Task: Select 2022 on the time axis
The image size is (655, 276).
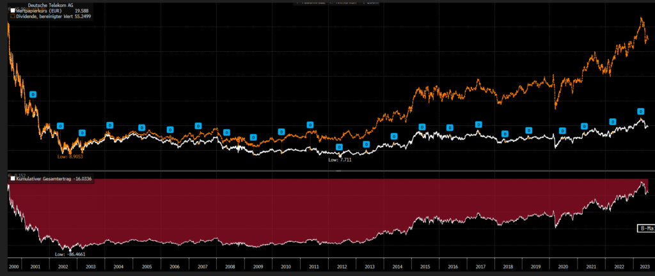Action: (x=618, y=266)
